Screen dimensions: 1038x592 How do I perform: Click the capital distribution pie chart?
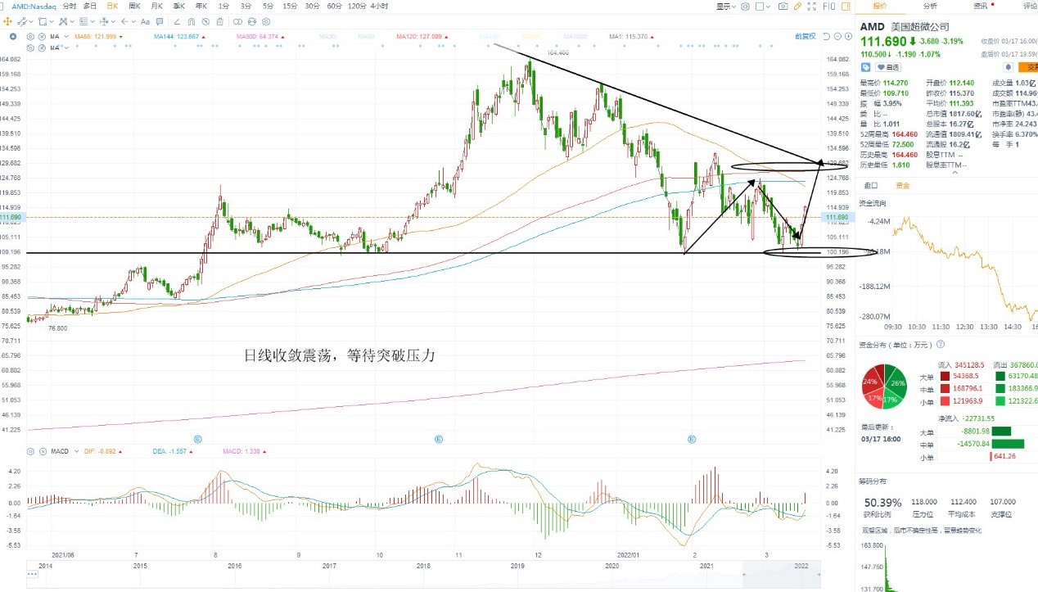[x=885, y=386]
